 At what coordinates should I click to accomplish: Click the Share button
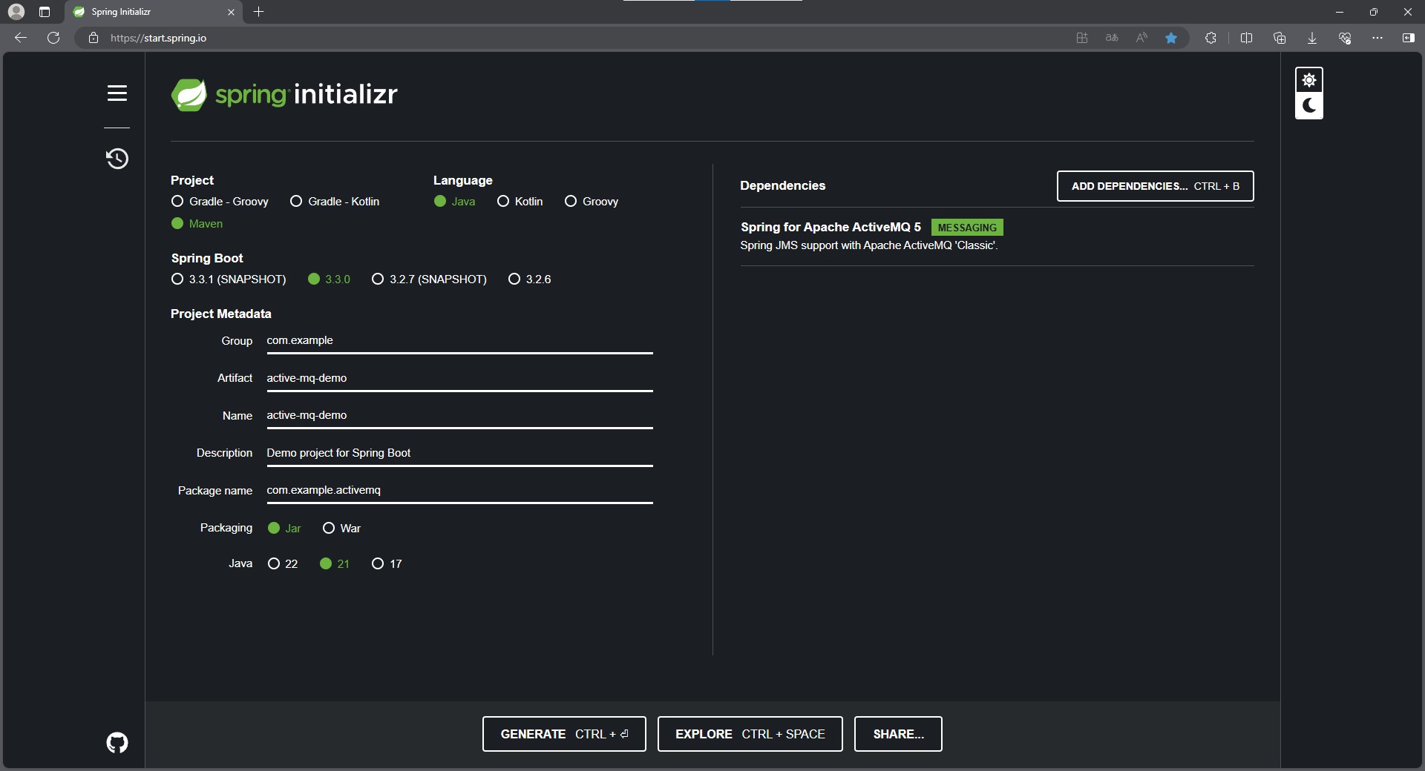[898, 734]
